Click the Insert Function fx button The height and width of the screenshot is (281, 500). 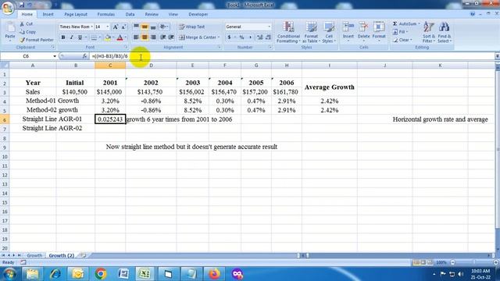point(84,56)
